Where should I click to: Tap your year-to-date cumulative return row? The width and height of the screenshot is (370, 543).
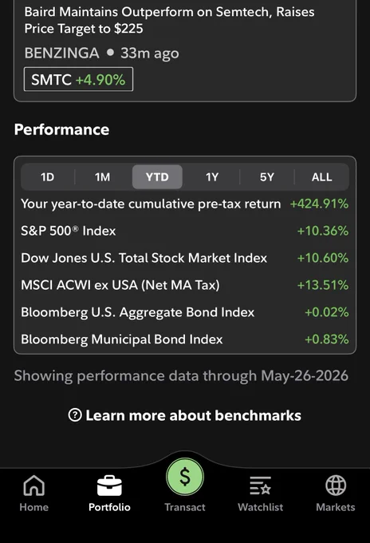(185, 204)
